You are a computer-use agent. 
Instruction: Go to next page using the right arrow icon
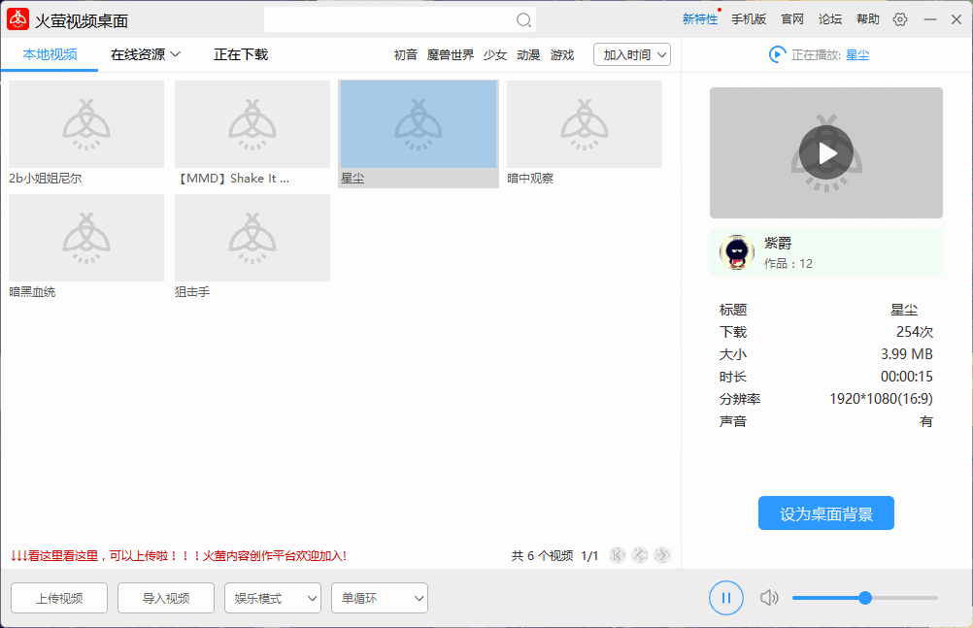pyautogui.click(x=662, y=554)
